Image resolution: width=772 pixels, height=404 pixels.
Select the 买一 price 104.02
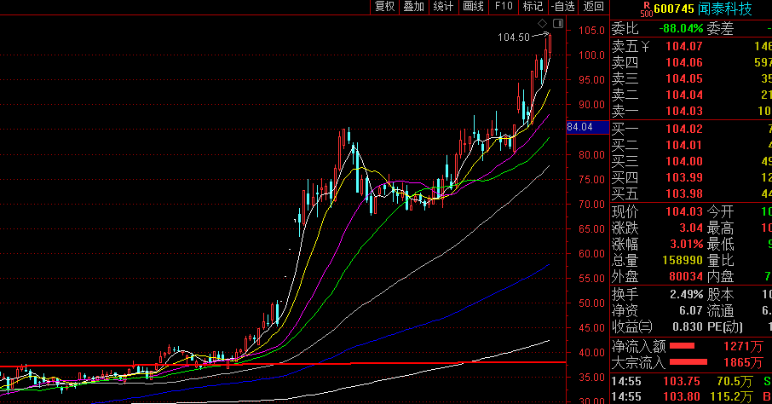click(x=684, y=129)
